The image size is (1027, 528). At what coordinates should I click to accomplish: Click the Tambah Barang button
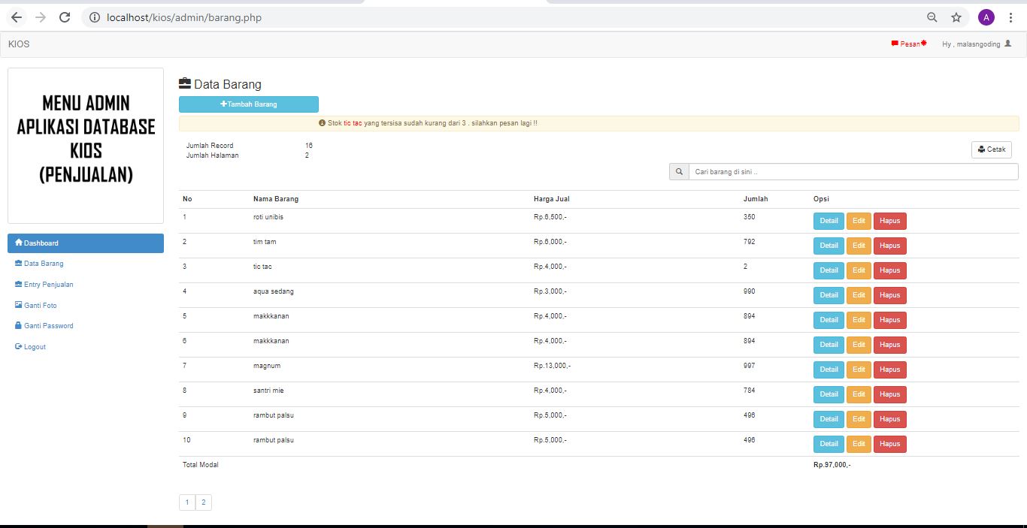coord(248,104)
